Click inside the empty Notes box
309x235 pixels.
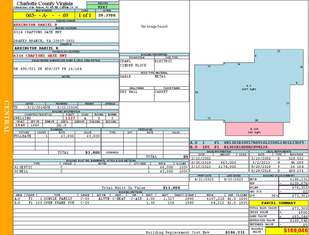[x=66, y=90]
